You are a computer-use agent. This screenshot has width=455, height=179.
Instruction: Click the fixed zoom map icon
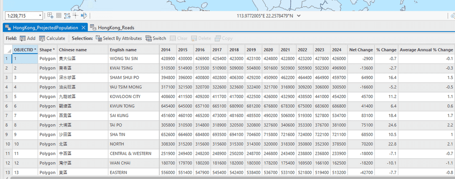pos(50,16)
